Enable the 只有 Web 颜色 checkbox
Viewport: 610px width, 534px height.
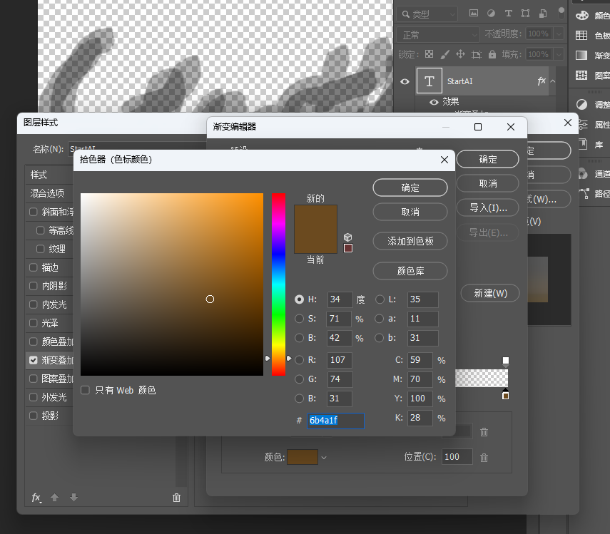85,390
